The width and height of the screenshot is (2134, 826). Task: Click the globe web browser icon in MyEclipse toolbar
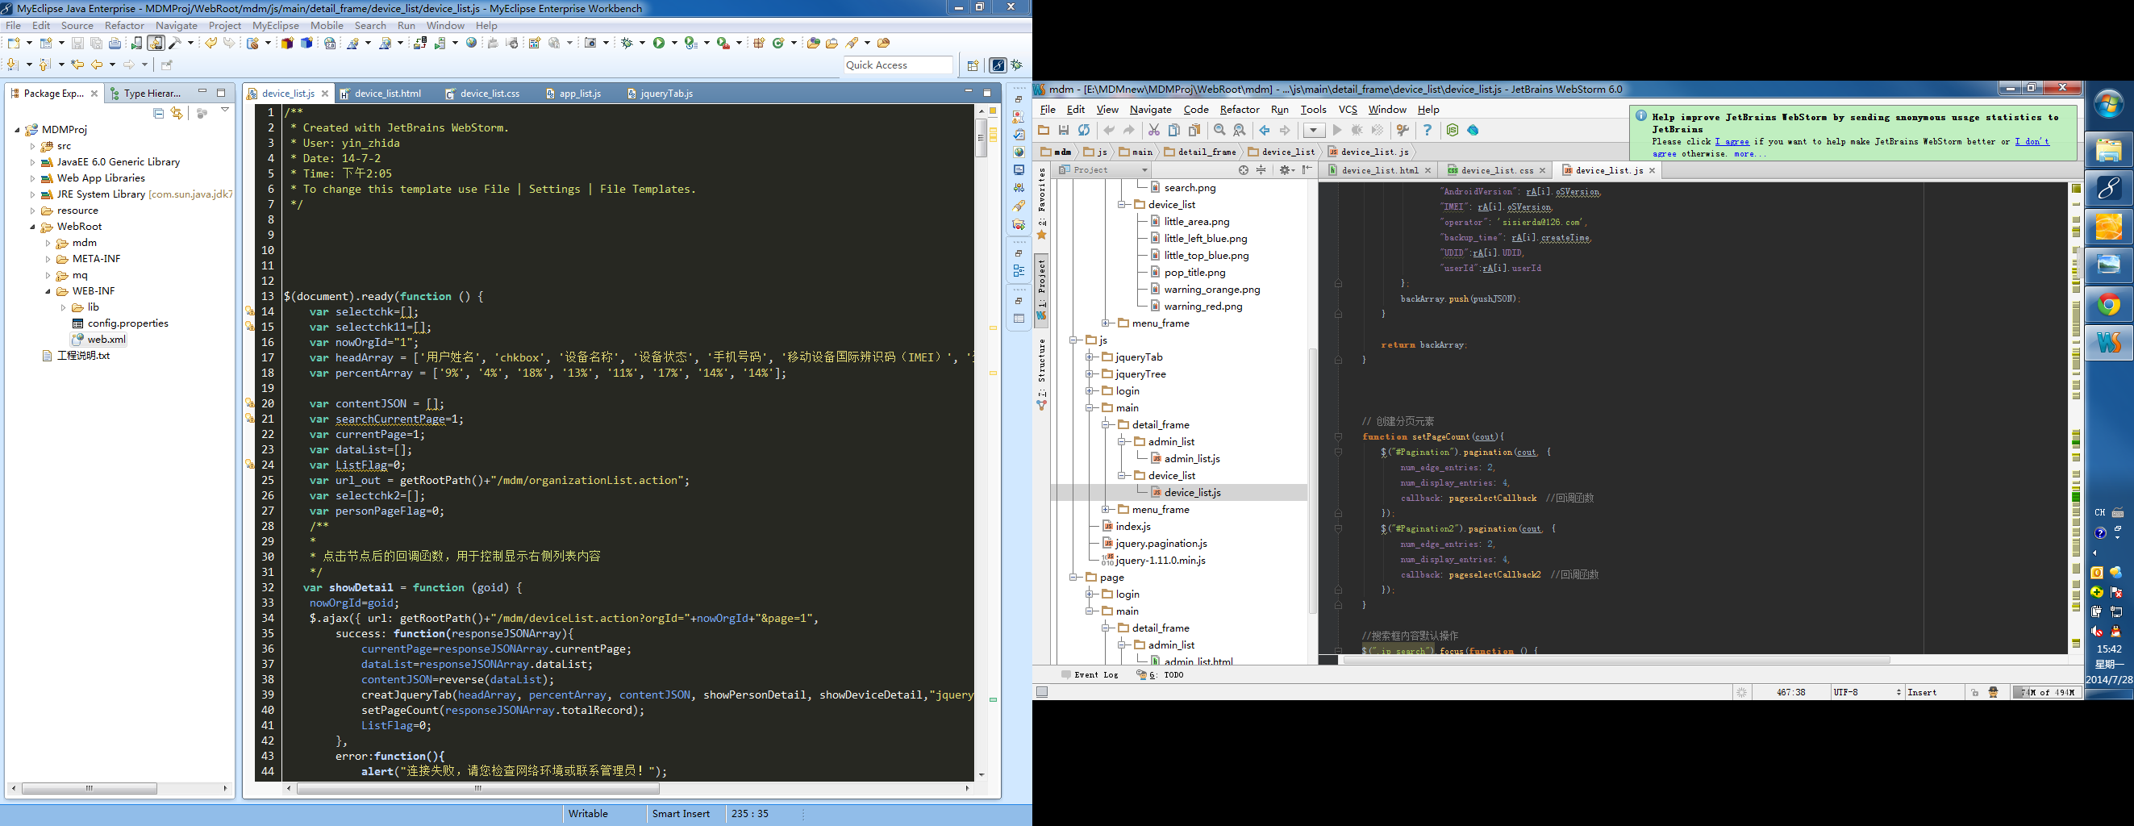(471, 43)
